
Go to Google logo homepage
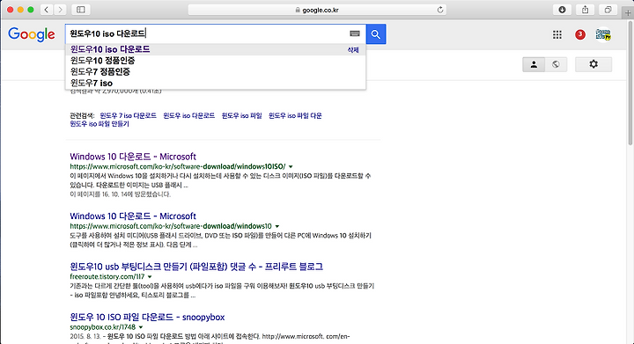(x=32, y=34)
